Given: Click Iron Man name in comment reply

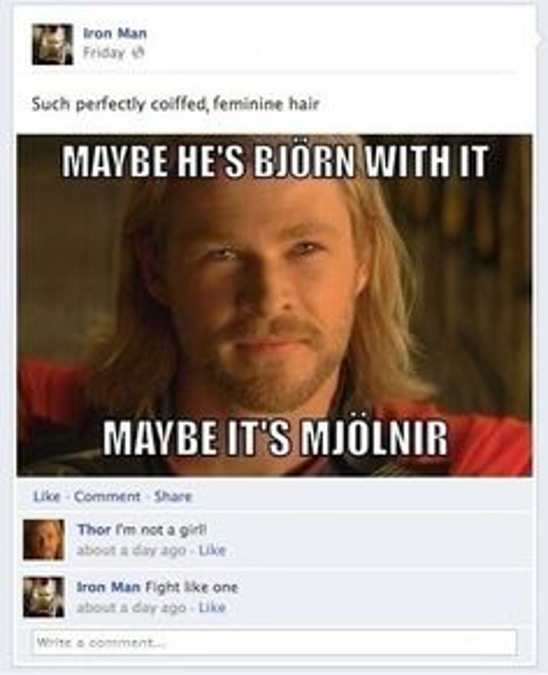Looking at the screenshot, I should [108, 587].
